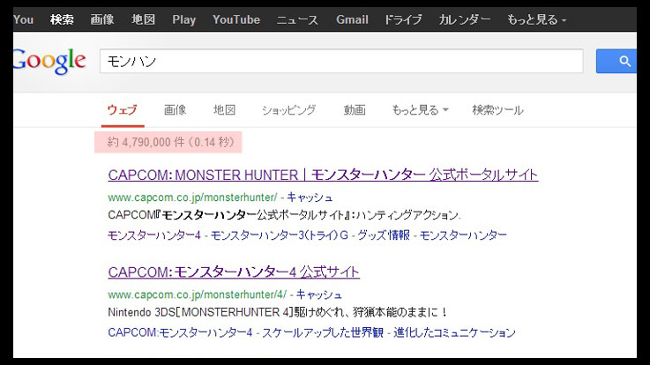Open キャッシュ link for capcom.co.jp/monsterhunter/
650x365 pixels.
tap(310, 197)
